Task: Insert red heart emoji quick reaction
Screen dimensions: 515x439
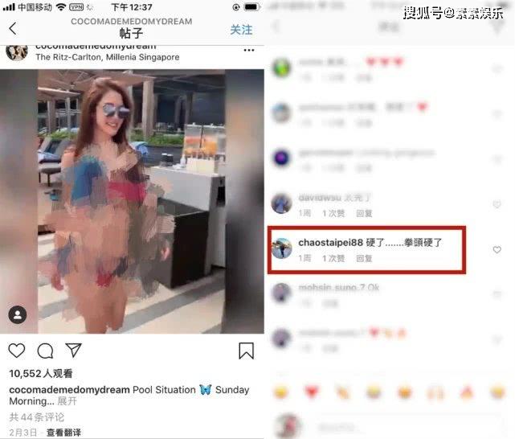Action: (311, 392)
